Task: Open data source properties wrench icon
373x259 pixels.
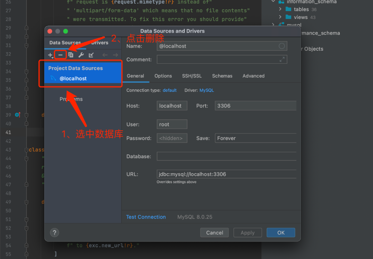Action: pyautogui.click(x=80, y=55)
